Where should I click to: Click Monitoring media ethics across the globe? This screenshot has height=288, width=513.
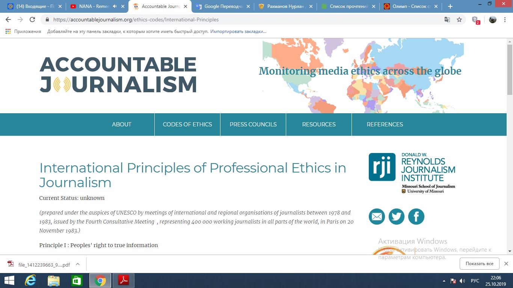pyautogui.click(x=360, y=71)
